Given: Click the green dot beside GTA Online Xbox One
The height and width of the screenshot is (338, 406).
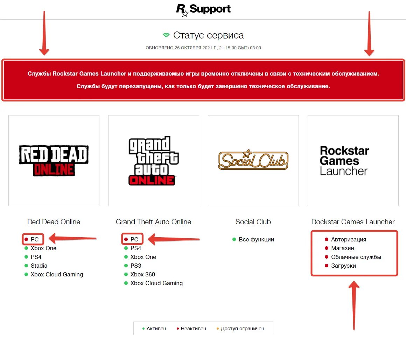Looking at the screenshot, I should pos(126,257).
